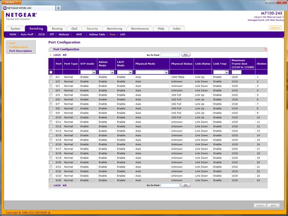288x216 pixels.
Task: Open the LAG submenu
Action: pyautogui.click(x=123, y=34)
